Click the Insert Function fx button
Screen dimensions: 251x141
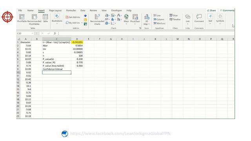(55, 33)
